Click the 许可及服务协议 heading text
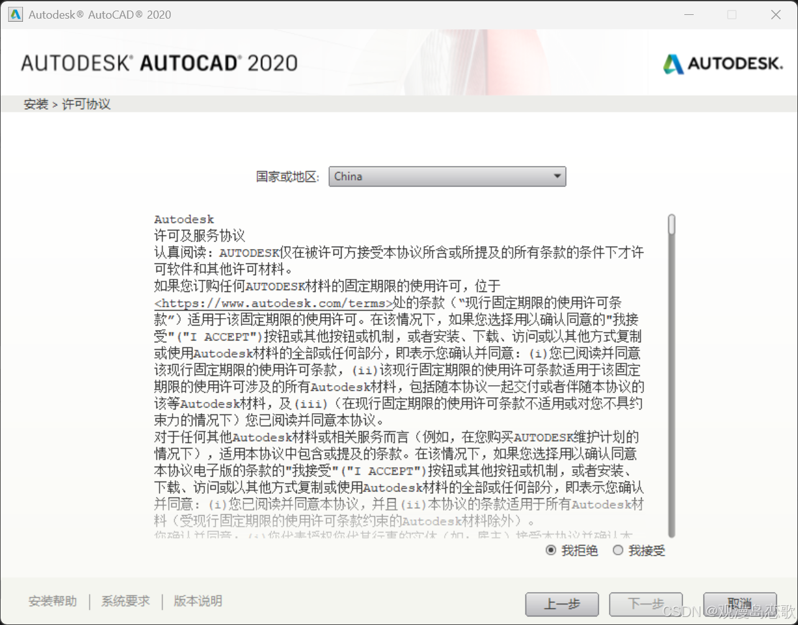Viewport: 798px width, 625px height. [x=200, y=236]
